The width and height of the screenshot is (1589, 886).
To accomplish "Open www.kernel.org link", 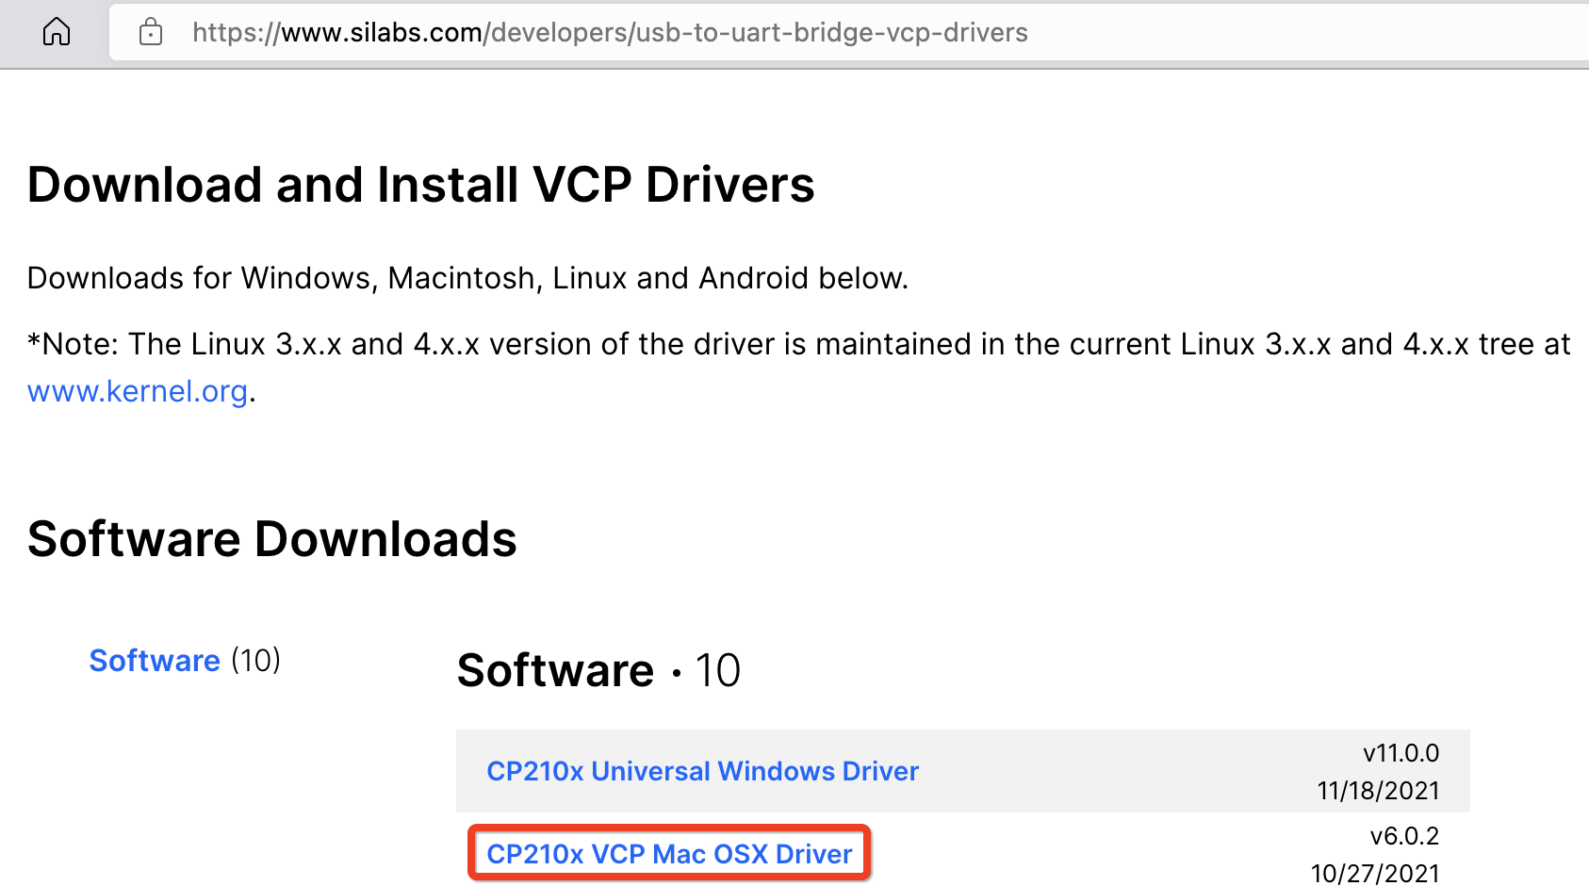I will [x=137, y=391].
